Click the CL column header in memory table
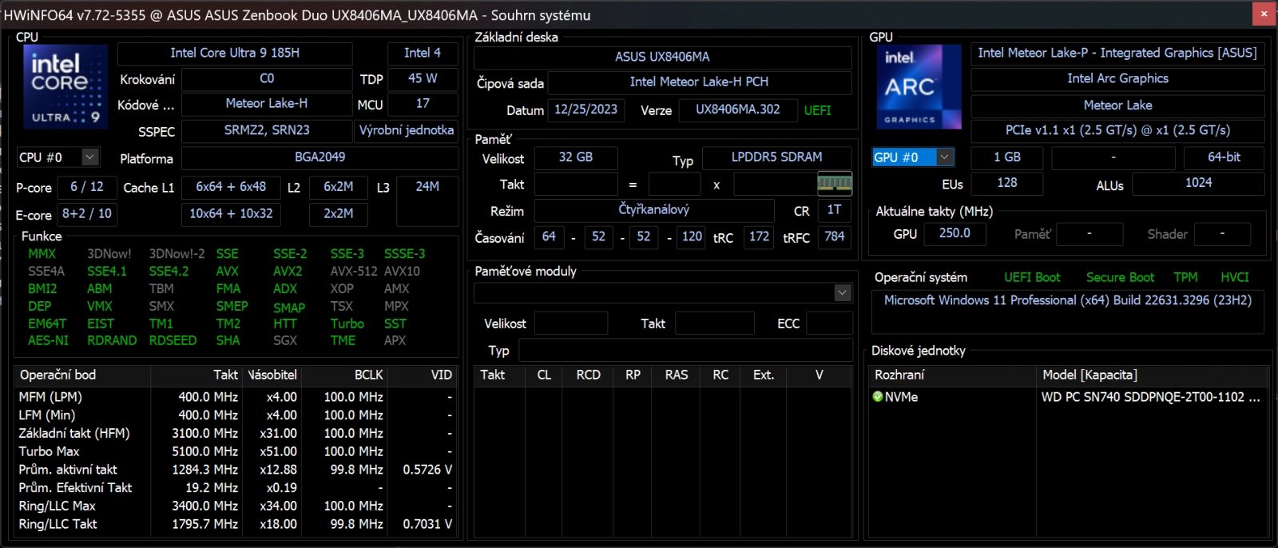1278x548 pixels. (x=544, y=375)
